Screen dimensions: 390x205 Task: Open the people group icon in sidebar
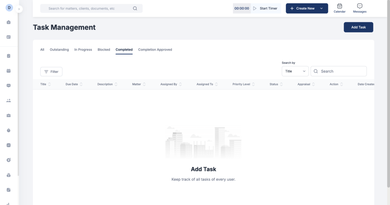(x=9, y=101)
